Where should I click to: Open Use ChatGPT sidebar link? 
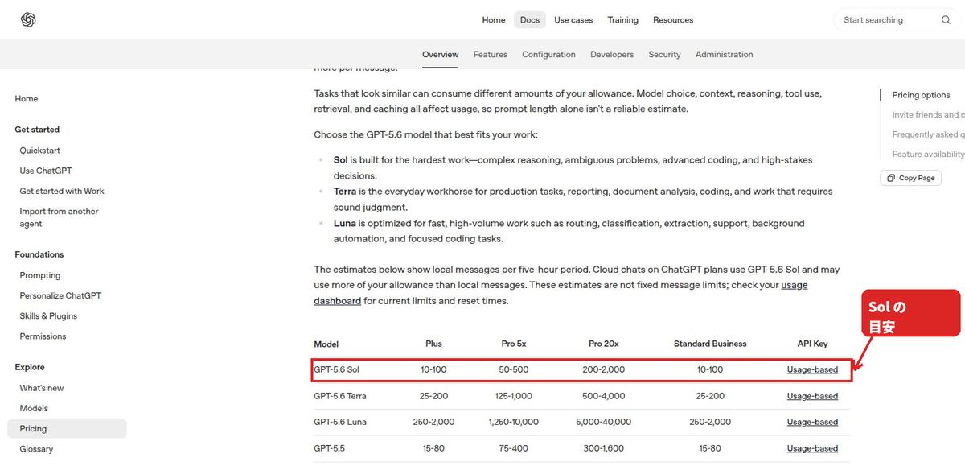(46, 171)
